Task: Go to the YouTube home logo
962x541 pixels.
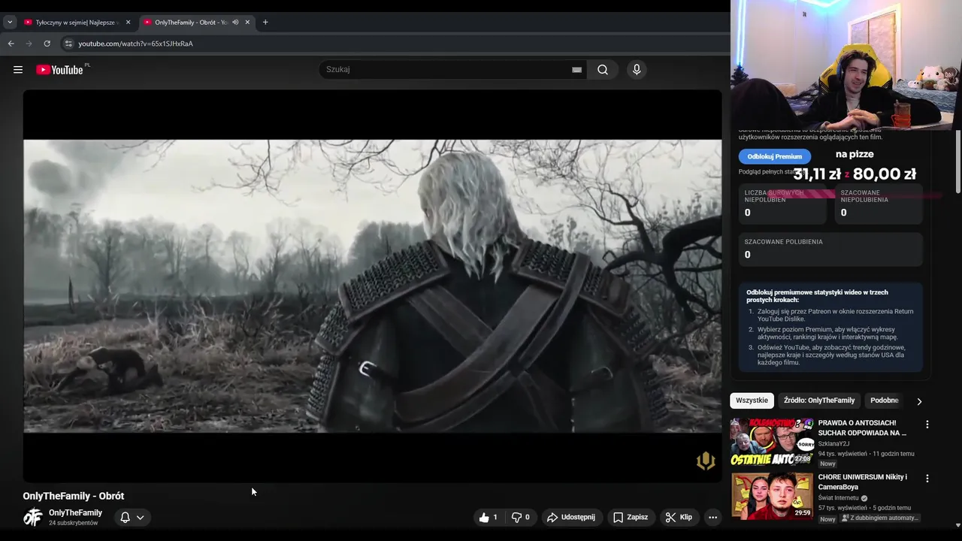Action: click(x=59, y=70)
